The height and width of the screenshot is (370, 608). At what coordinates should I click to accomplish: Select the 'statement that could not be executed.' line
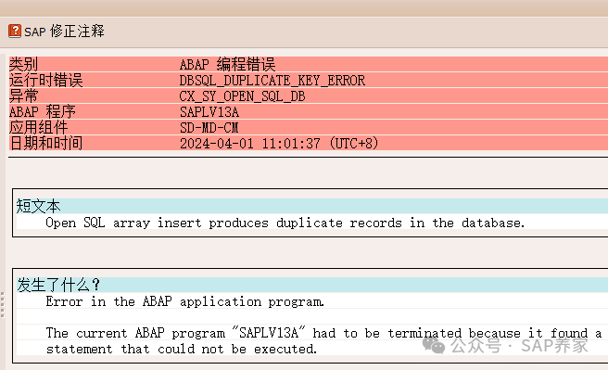click(182, 349)
